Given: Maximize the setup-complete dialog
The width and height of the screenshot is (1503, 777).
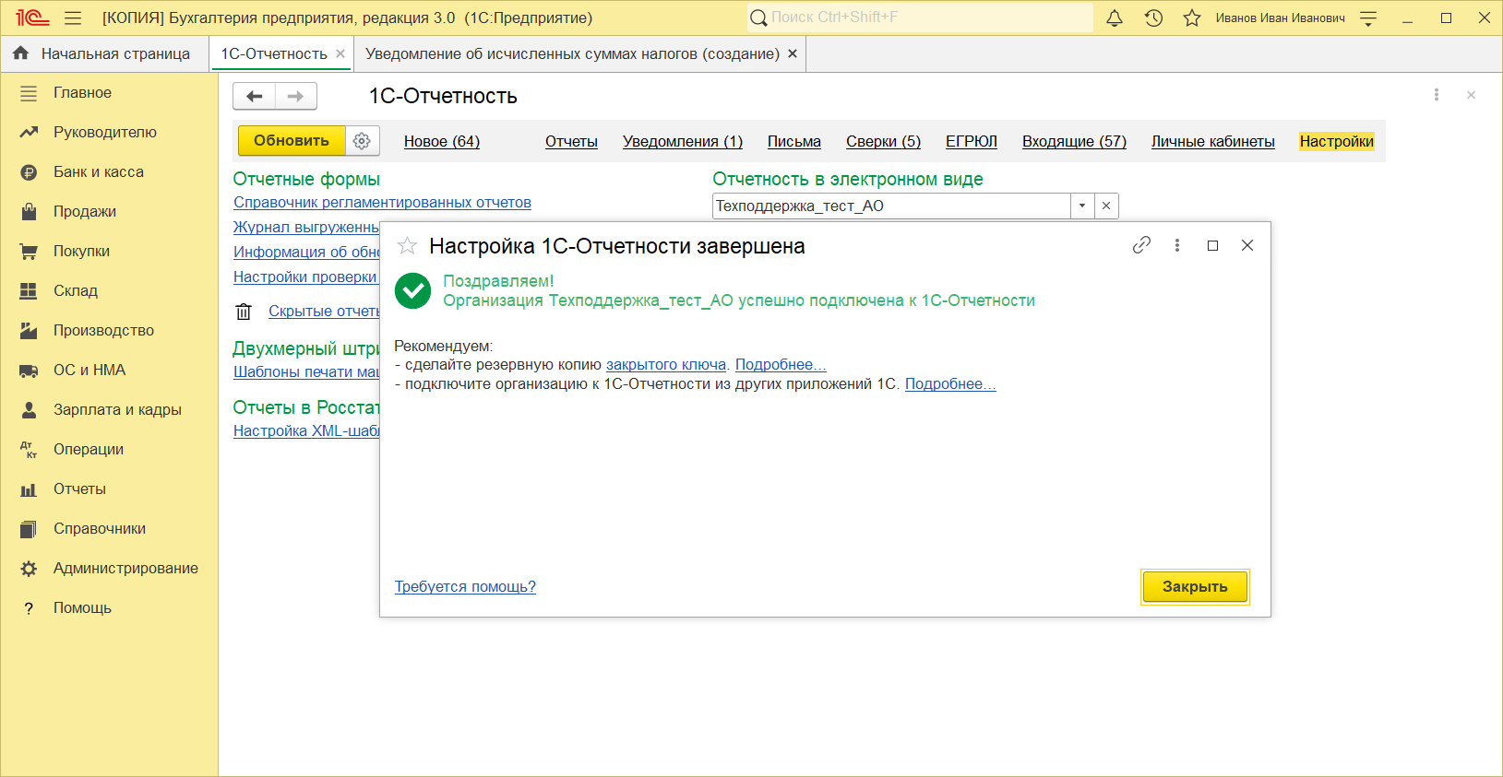Looking at the screenshot, I should tap(1212, 245).
